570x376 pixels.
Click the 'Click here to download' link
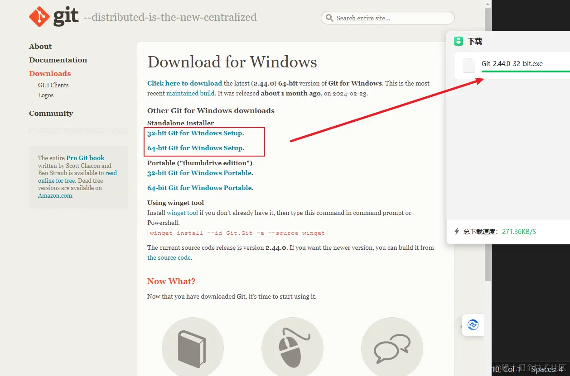pyautogui.click(x=184, y=83)
